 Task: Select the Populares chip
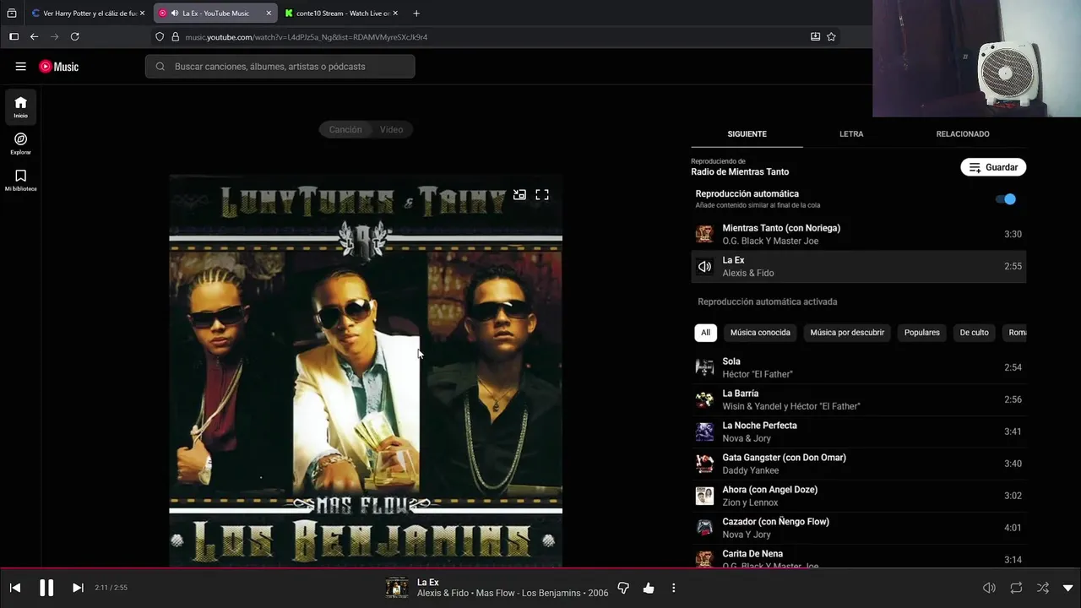pos(922,333)
